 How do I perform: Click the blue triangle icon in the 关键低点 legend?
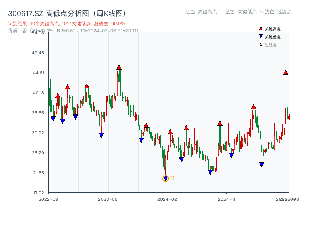tap(261, 36)
